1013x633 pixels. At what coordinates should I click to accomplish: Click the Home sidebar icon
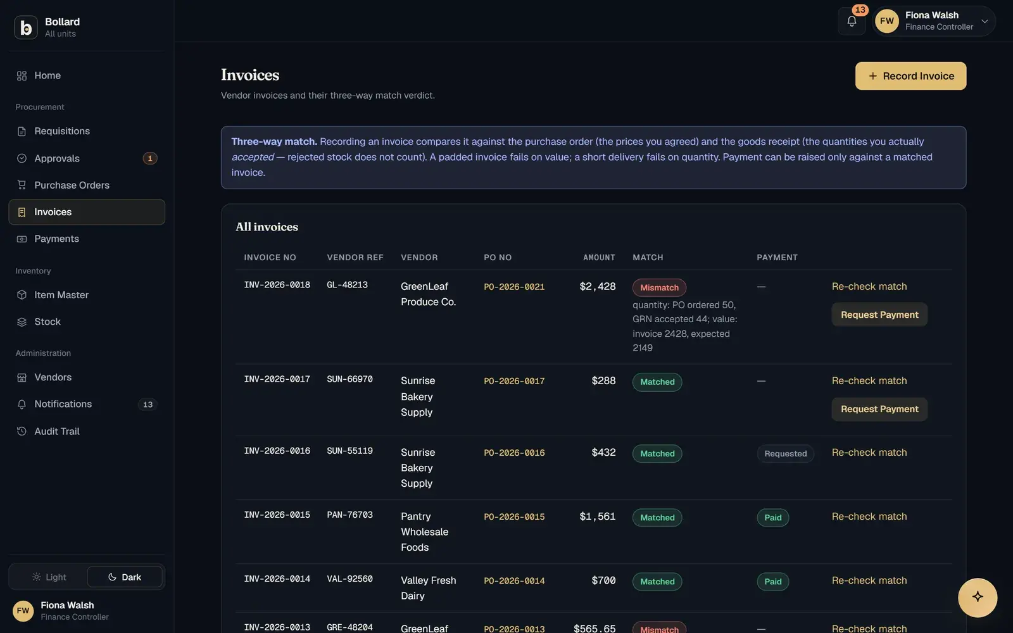tap(22, 76)
